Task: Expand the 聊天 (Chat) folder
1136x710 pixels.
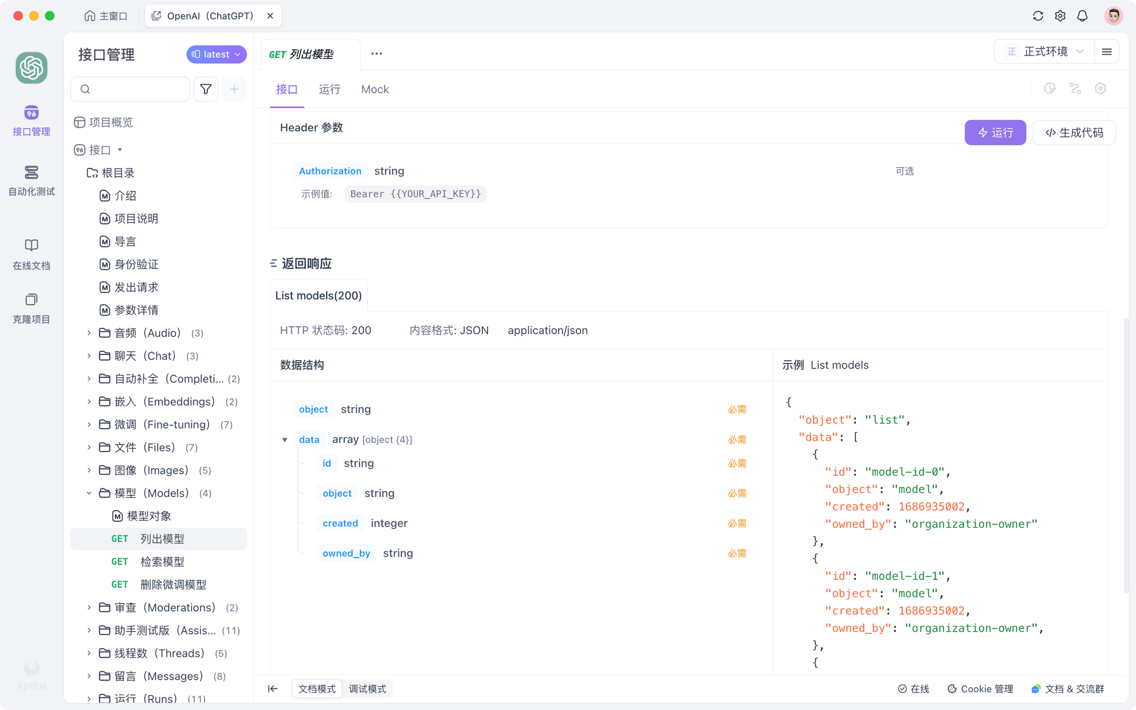Action: 89,356
